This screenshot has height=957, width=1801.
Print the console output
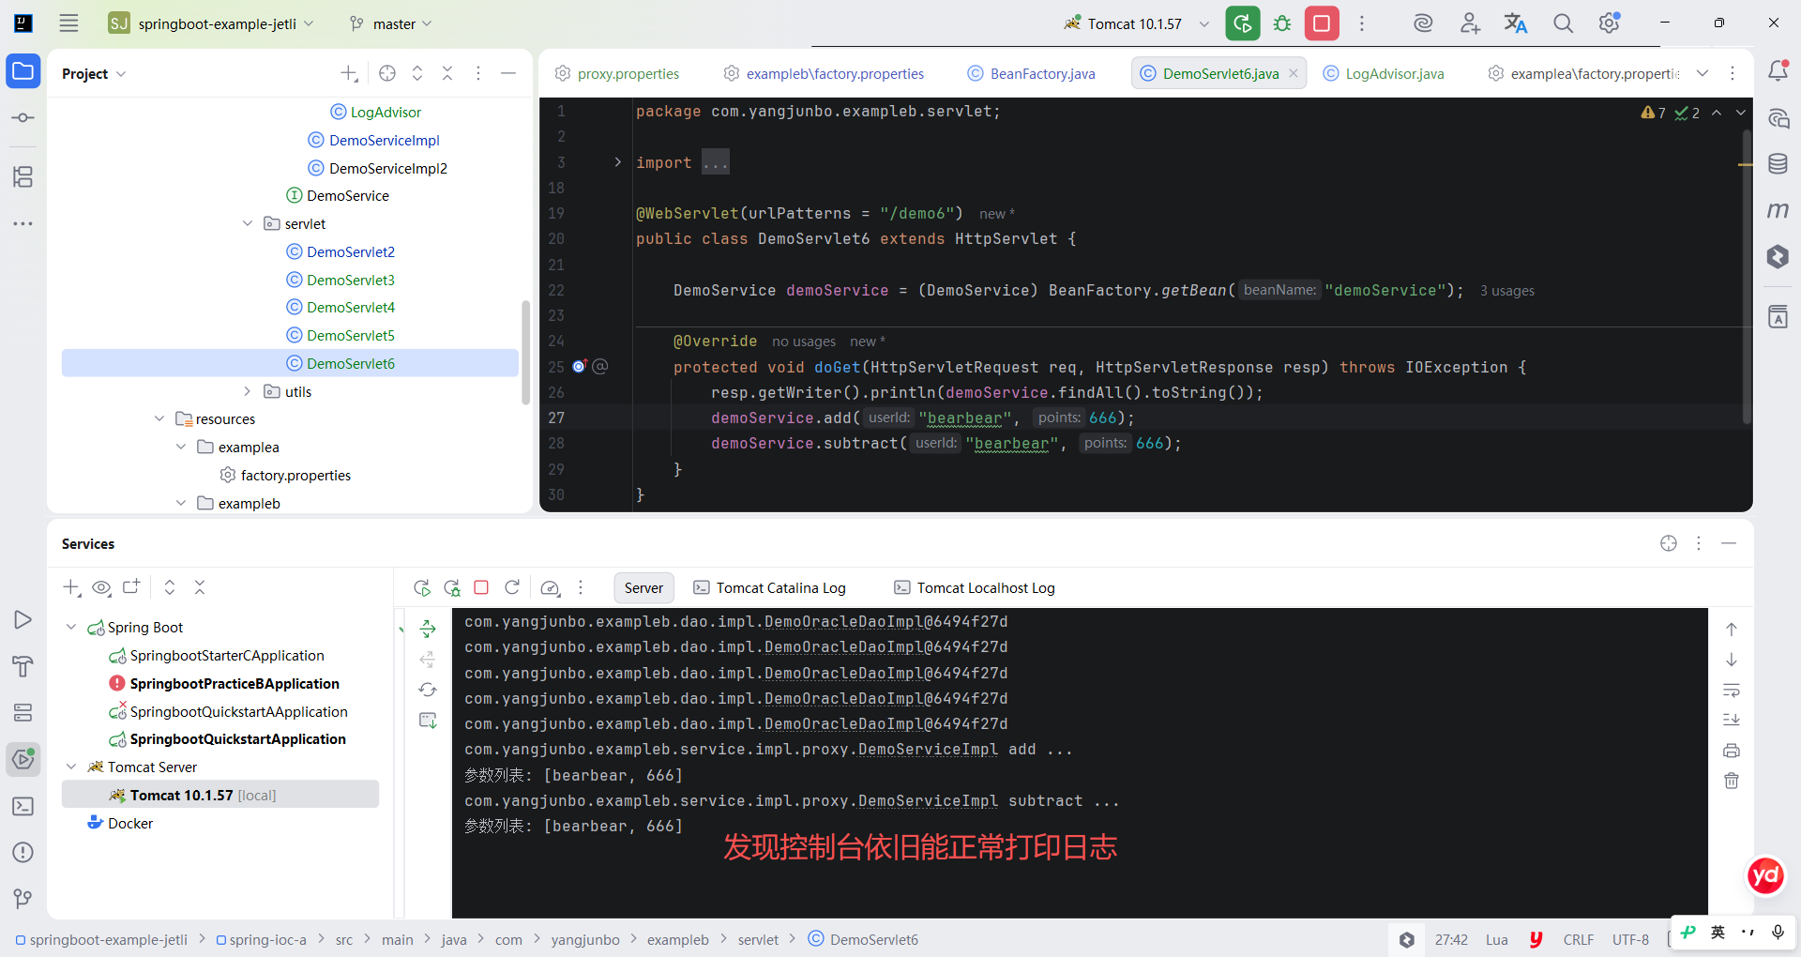pyautogui.click(x=1732, y=751)
